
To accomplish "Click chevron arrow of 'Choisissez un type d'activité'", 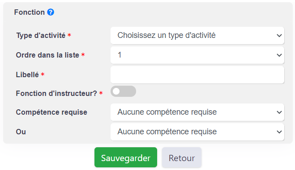I will [x=279, y=35].
